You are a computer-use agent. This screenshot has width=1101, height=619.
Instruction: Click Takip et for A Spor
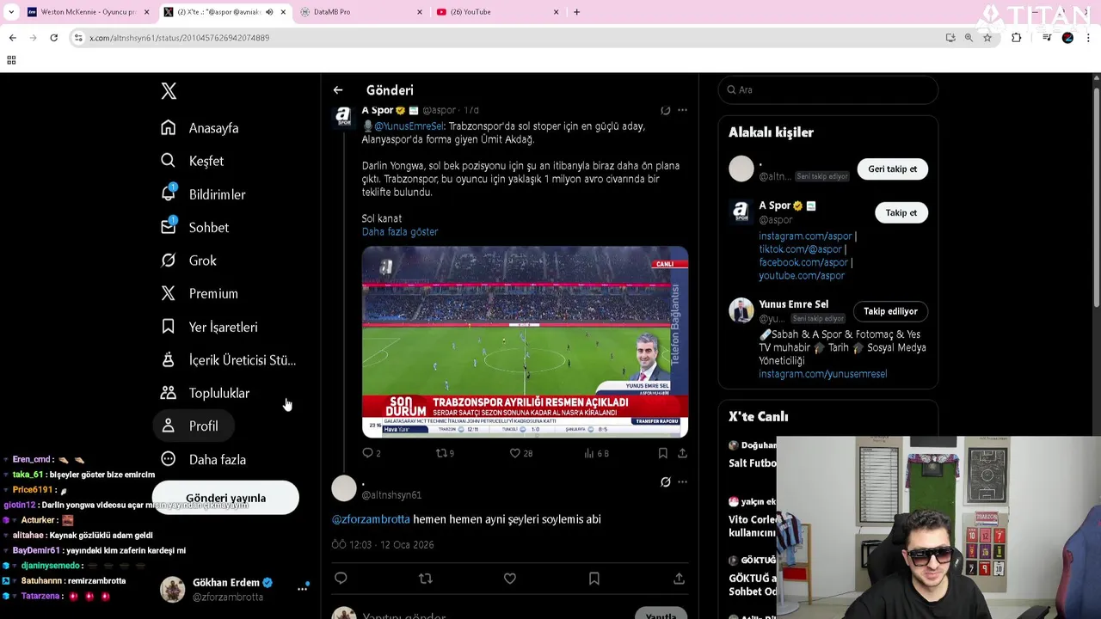[x=901, y=213]
